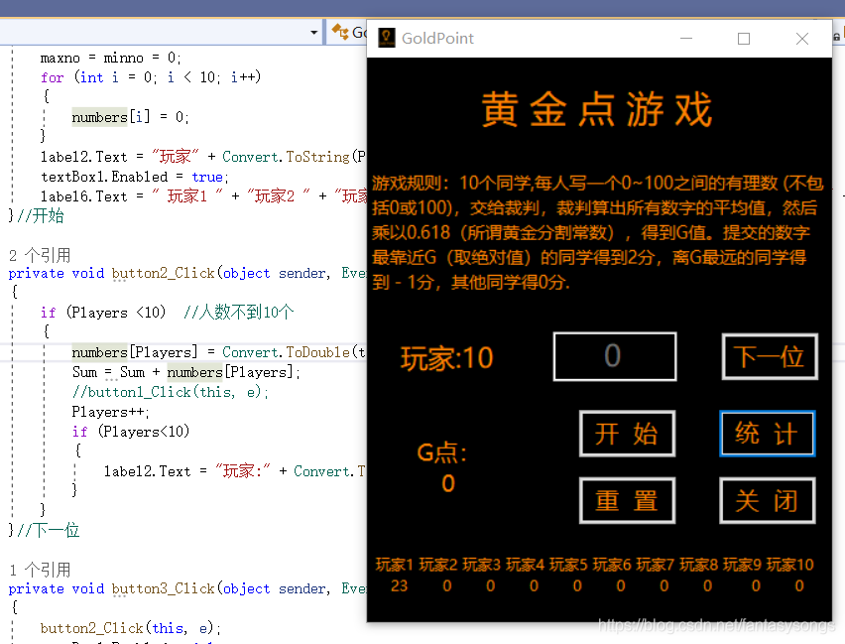Screen dimensions: 845x644
Task: Click the '//下一位' comment in code
Action: click(48, 530)
